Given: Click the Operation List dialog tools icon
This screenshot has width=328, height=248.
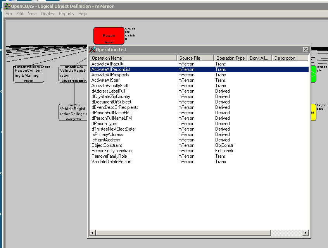Looking at the screenshot, I should tap(92, 50).
